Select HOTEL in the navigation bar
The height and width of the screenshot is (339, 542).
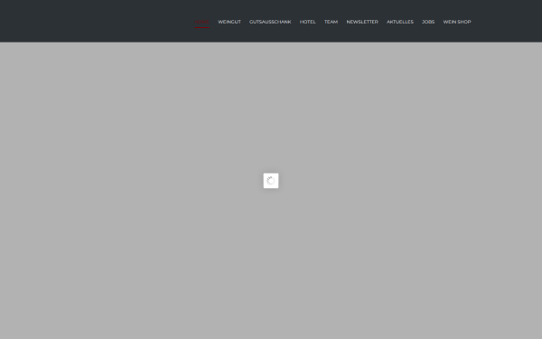pyautogui.click(x=307, y=22)
